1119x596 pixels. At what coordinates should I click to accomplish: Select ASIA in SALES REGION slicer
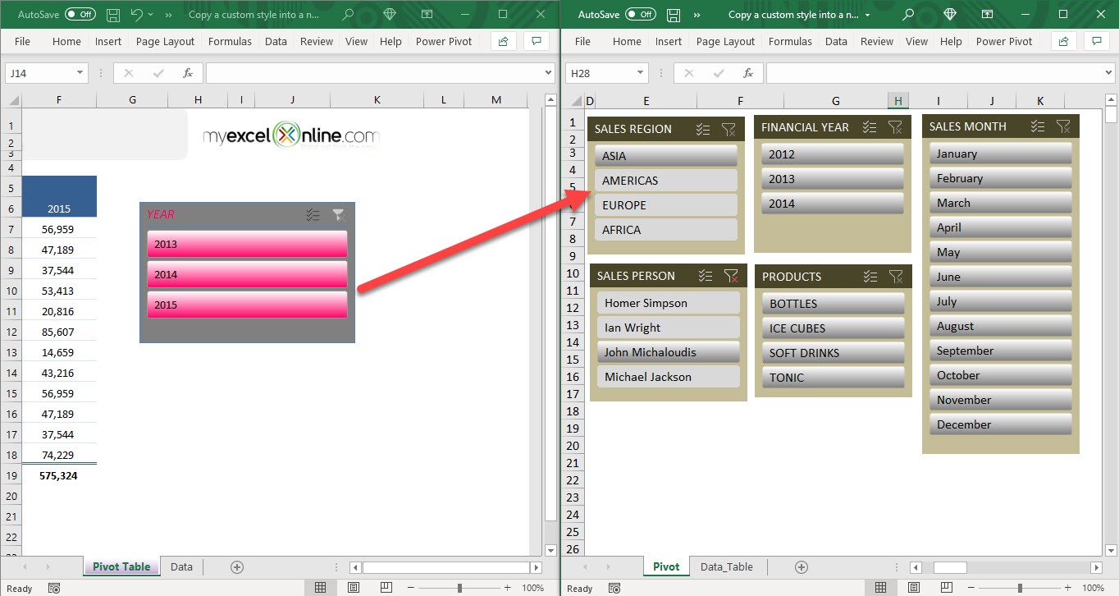click(666, 156)
